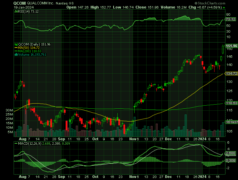Click the 151.96 last price tag on the axis
Image resolution: width=238 pixels, height=180 pixels.
(x=231, y=46)
